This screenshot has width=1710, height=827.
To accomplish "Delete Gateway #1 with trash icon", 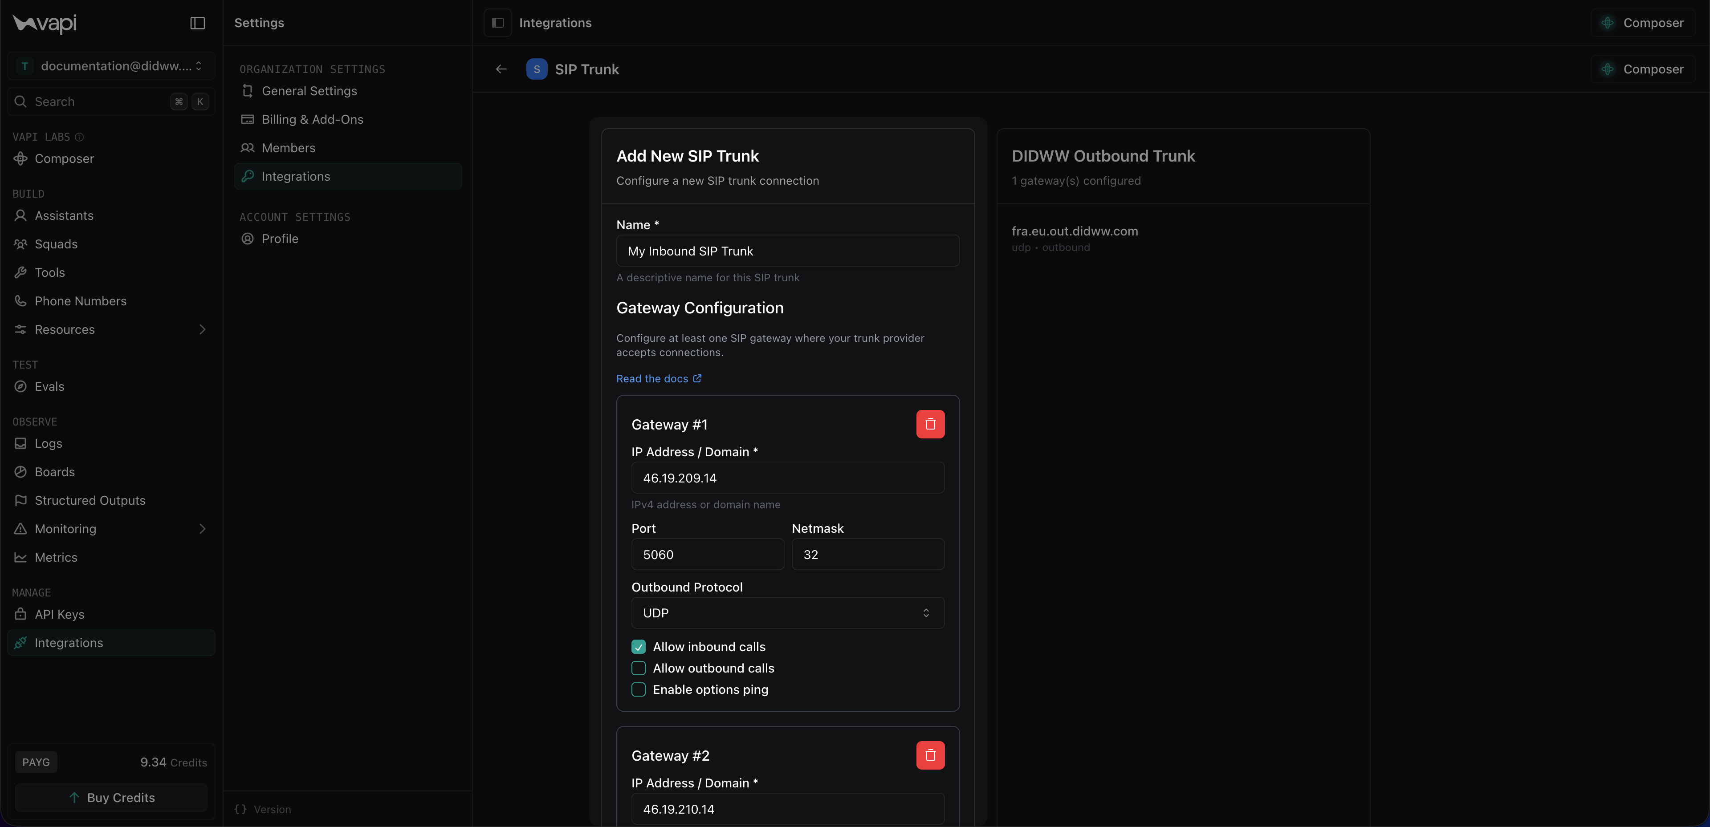I will [930, 424].
